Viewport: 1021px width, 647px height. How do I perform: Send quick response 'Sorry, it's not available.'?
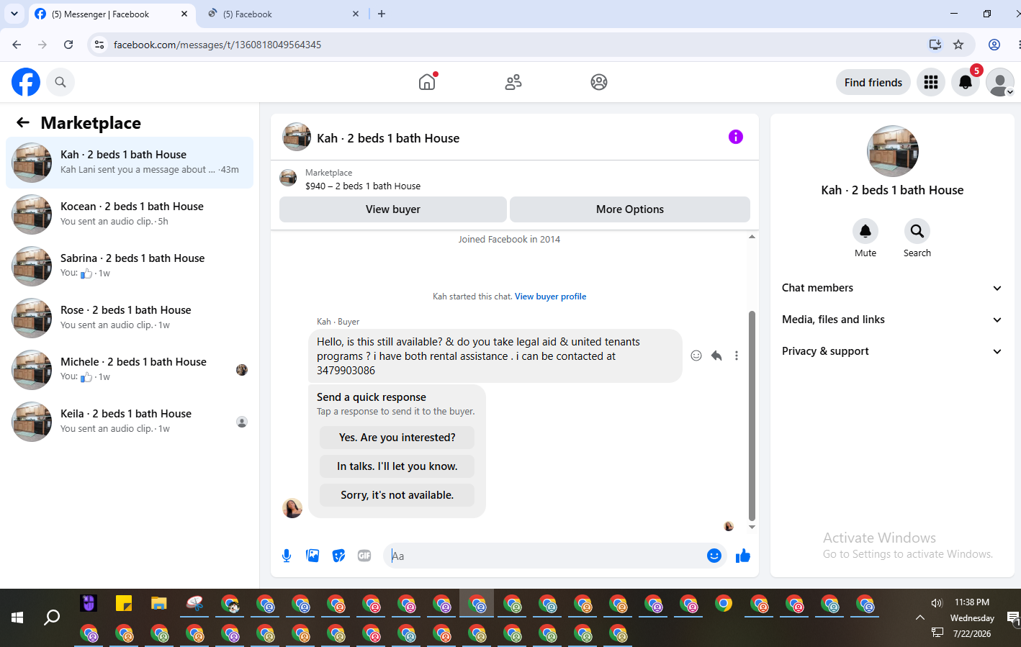[397, 495]
